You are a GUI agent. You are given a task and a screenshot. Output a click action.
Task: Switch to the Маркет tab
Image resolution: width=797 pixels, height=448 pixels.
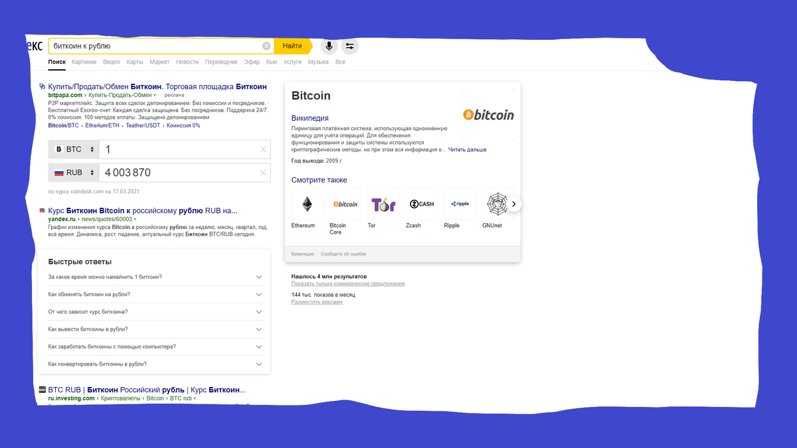159,62
